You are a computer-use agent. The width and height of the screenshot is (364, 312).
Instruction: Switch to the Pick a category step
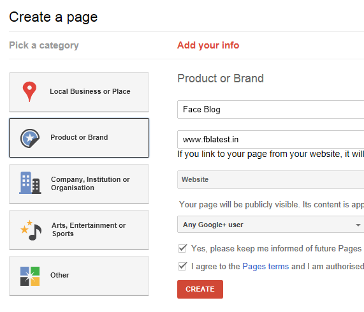pyautogui.click(x=44, y=45)
